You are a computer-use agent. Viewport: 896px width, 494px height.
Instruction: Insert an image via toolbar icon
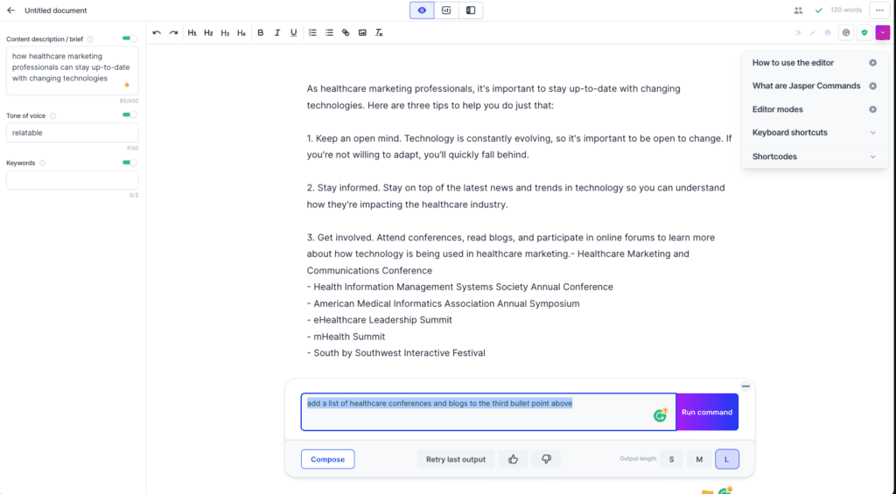click(362, 33)
